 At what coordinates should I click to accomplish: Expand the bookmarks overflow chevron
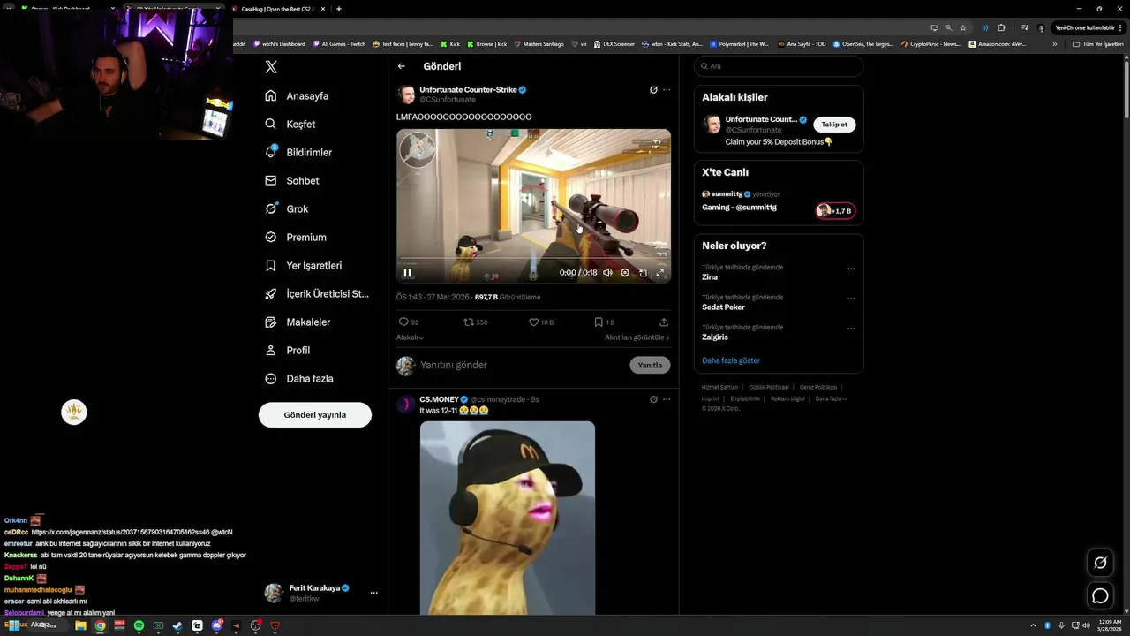click(x=1055, y=44)
